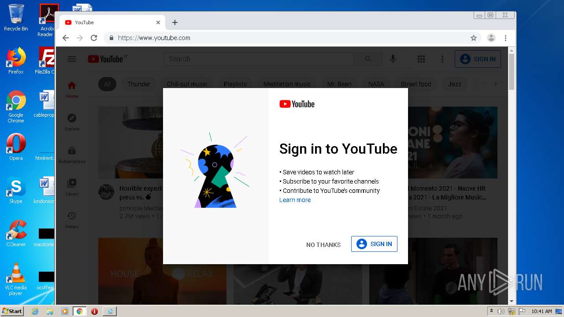Open a new tab with plus button
This screenshot has height=317, width=564.
coord(175,22)
